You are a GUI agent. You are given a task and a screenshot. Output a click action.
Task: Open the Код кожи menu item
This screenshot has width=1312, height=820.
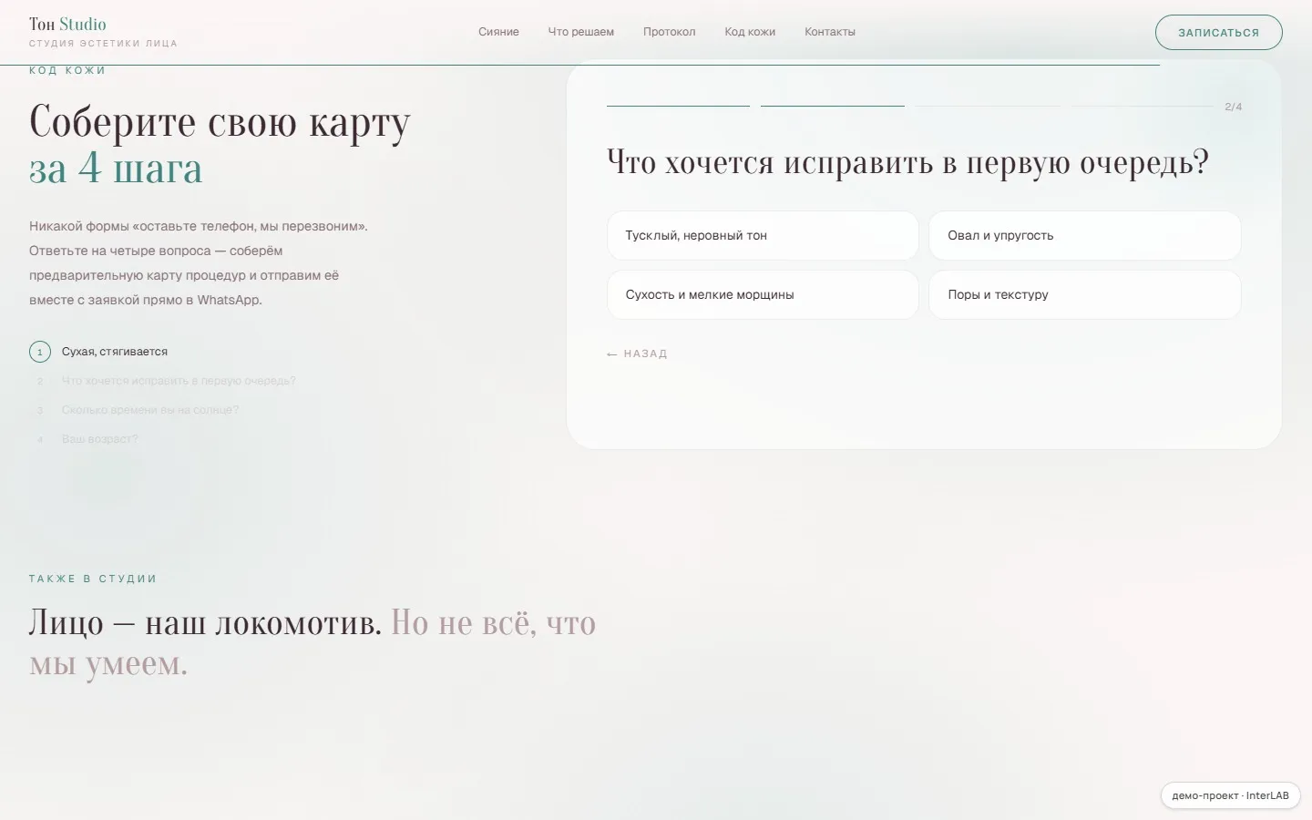(x=750, y=32)
